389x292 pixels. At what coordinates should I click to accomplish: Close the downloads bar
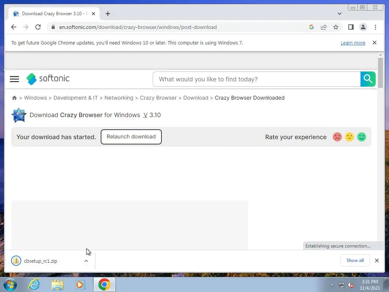pyautogui.click(x=376, y=260)
